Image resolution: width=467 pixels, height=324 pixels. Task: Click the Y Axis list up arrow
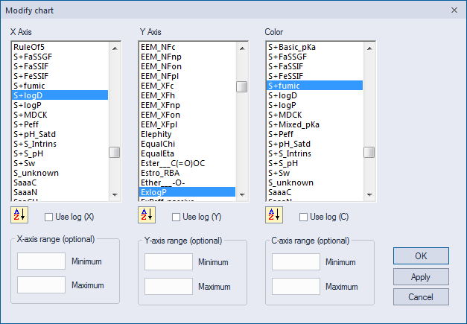click(242, 48)
